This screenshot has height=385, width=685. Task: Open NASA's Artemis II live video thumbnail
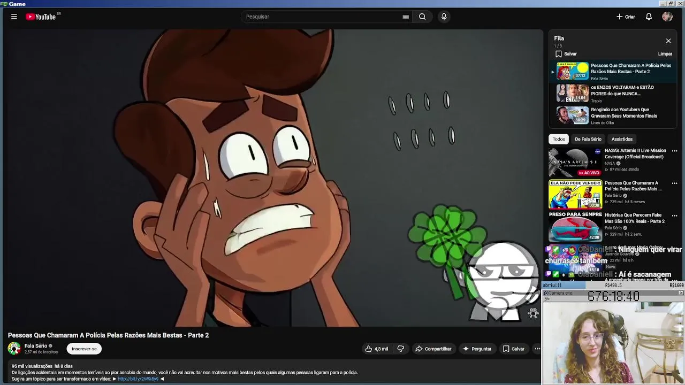point(575,163)
